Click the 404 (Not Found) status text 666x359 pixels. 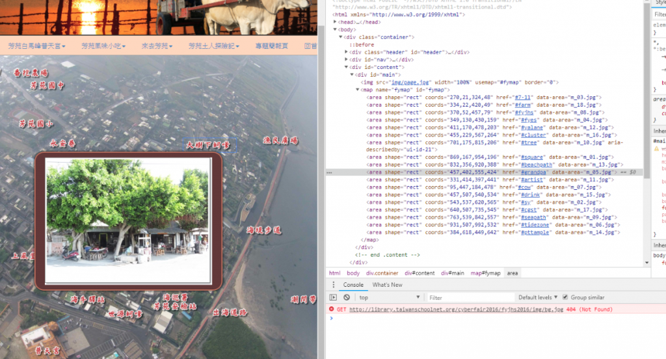pos(589,310)
